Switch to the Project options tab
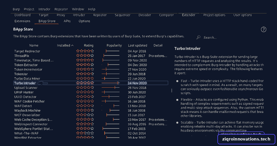277x146 pixels. pyautogui.click(x=214, y=15)
